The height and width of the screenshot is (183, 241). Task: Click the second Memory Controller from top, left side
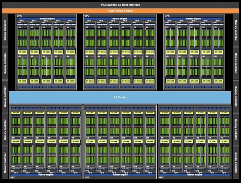coord(5,63)
